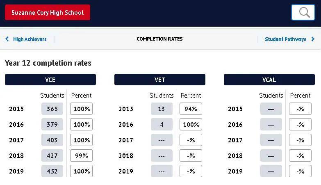Click VCE 2018 percent box 99%
This screenshot has height=185, width=321.
[81, 155]
